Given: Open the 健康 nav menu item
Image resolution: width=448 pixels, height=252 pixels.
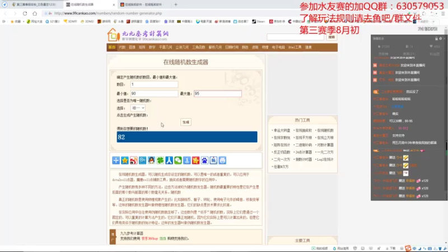Looking at the screenshot, I should [x=309, y=48].
